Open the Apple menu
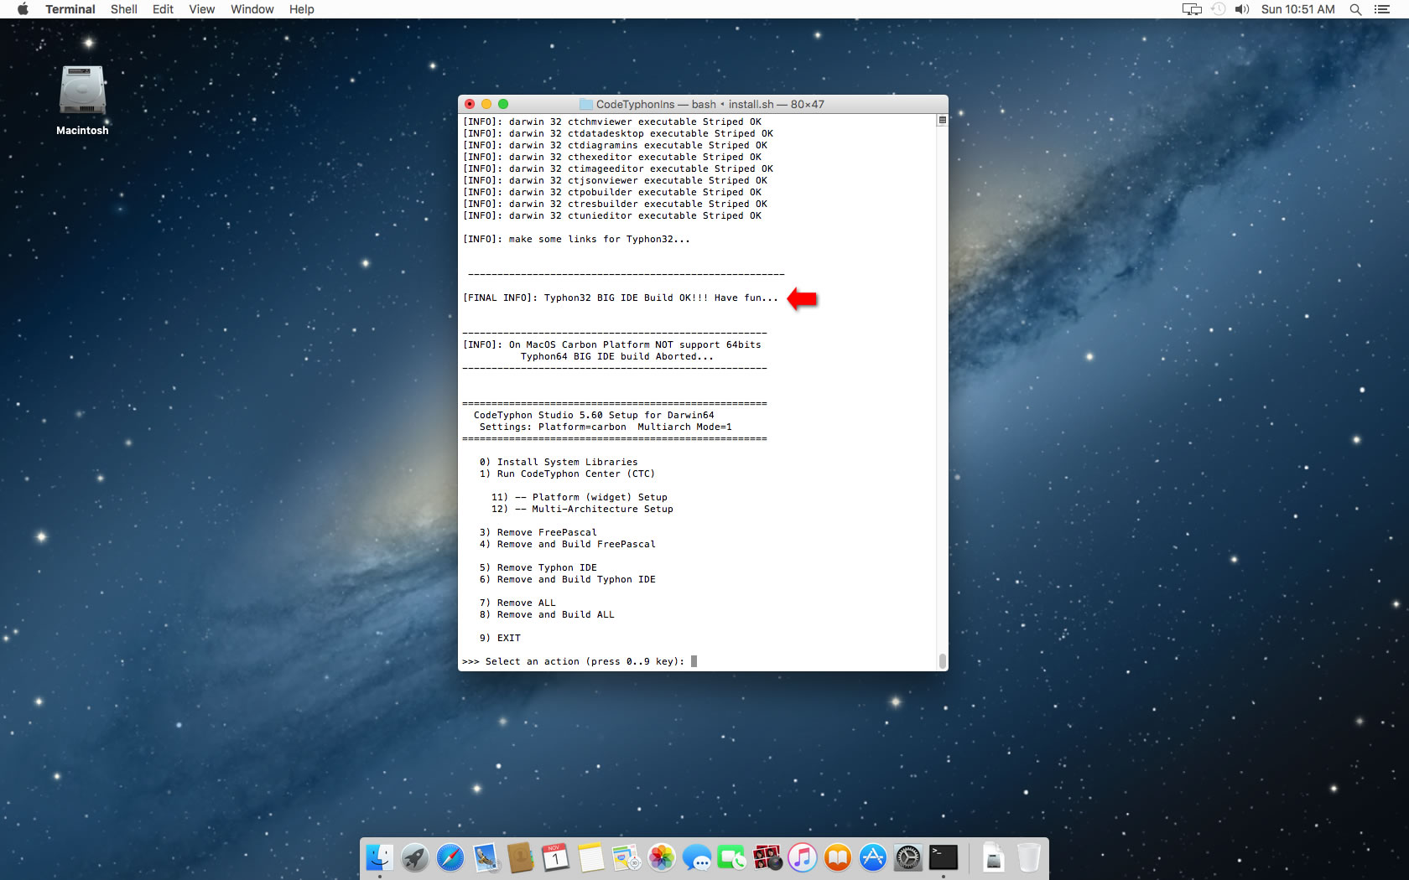This screenshot has width=1409, height=880. point(23,9)
